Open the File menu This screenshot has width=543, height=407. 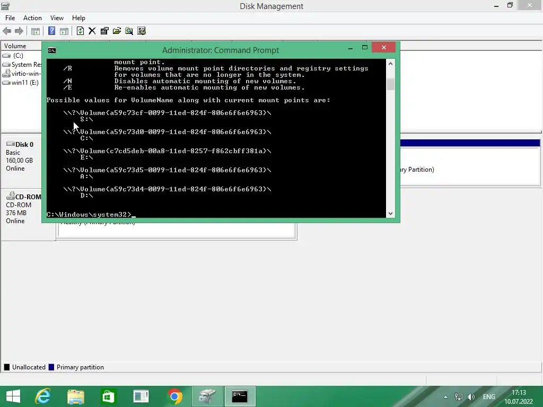pos(10,18)
